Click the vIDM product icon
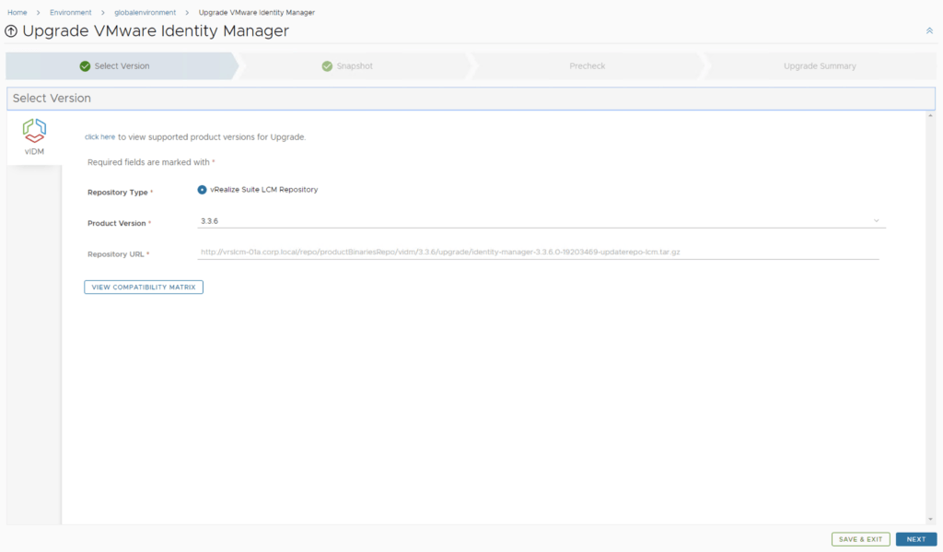This screenshot has height=552, width=943. [x=34, y=131]
